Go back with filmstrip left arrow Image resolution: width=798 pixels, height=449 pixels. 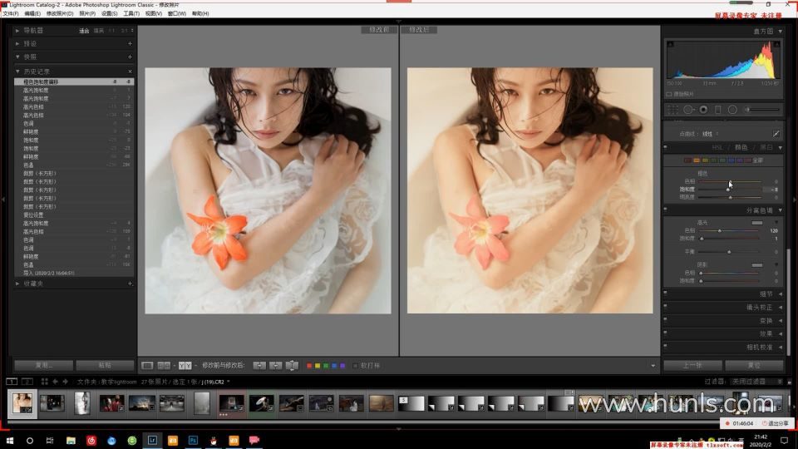[x=55, y=382]
